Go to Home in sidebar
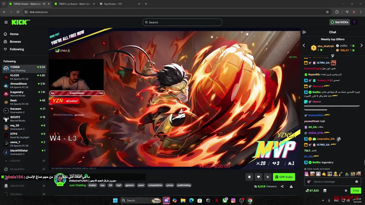 coord(14,34)
